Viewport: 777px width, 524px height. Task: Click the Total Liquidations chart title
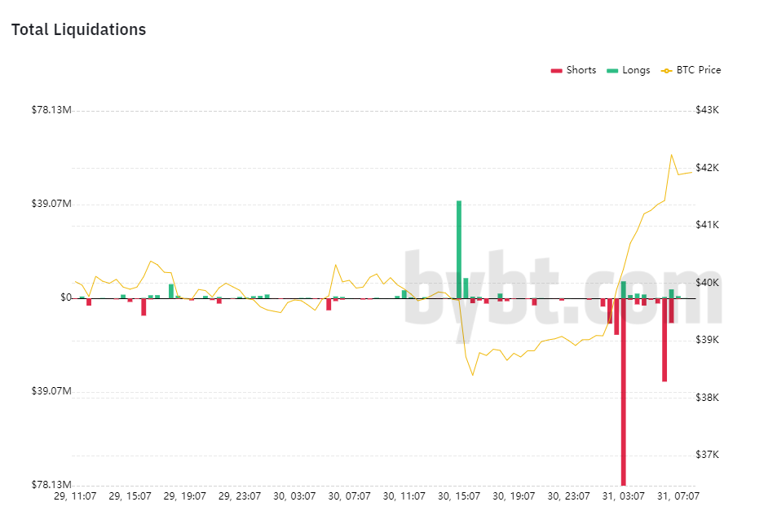coord(78,30)
